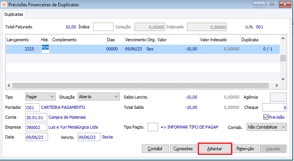The height and width of the screenshot is (161, 294).
Task: Close the Previsões Financeiras de Duplicatas window
Action: point(285,4)
